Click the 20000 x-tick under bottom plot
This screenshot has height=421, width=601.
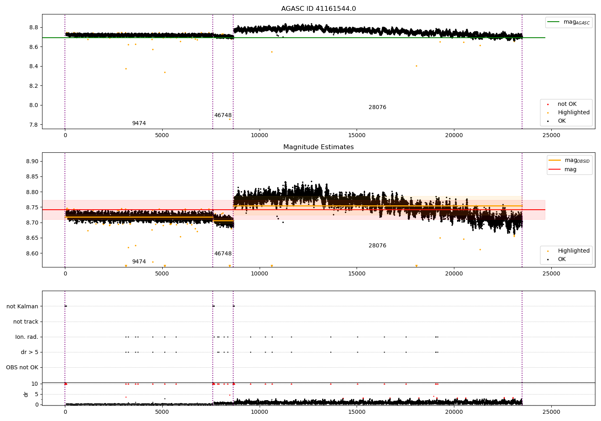pos(454,412)
